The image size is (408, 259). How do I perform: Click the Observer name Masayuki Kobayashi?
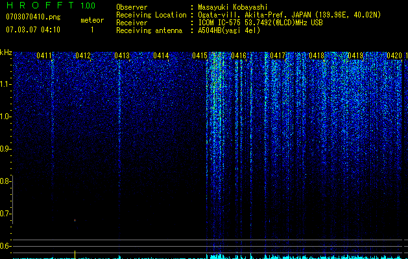(233, 7)
